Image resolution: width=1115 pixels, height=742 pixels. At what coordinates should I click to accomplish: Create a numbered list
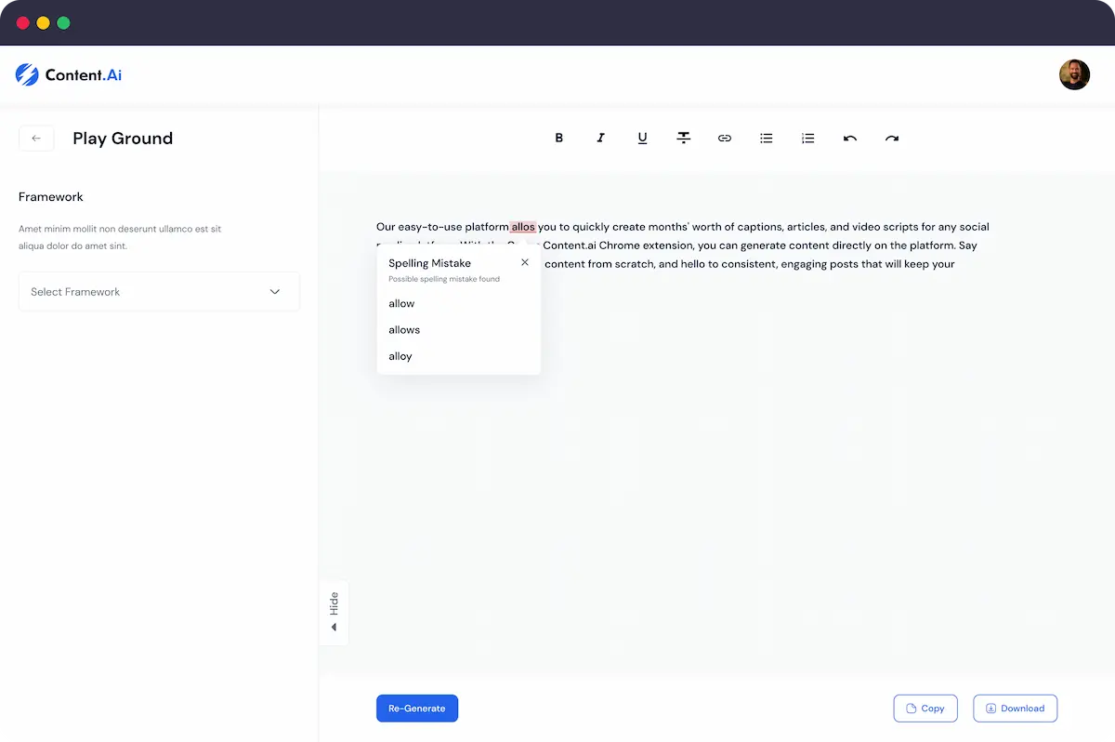pyautogui.click(x=808, y=139)
